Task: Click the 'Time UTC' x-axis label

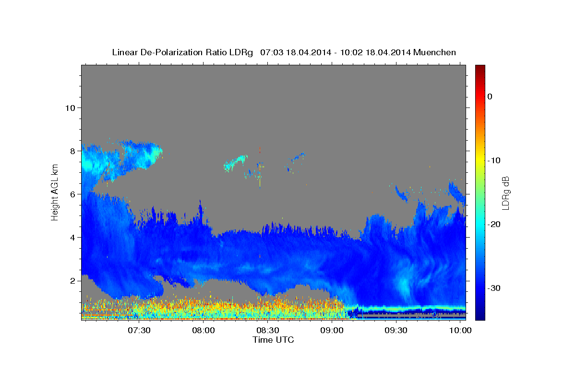Action: [273, 340]
